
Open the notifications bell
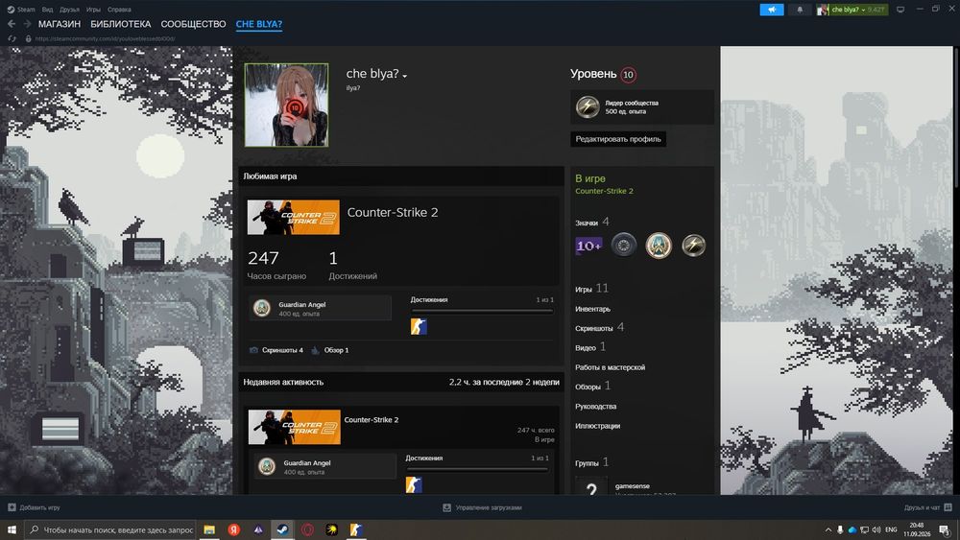click(800, 10)
